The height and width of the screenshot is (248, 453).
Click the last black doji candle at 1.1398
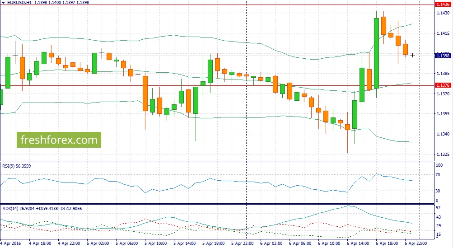click(x=413, y=55)
